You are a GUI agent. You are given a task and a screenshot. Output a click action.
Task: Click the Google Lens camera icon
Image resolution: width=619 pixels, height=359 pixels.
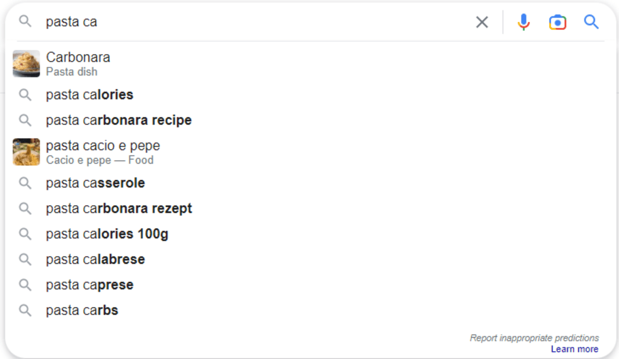click(x=557, y=22)
